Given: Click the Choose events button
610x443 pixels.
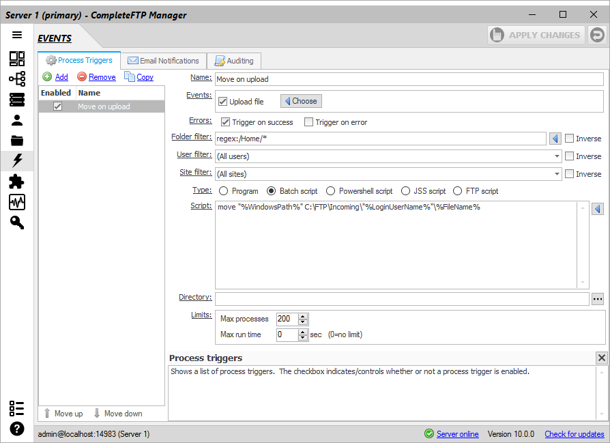Looking at the screenshot, I should tap(301, 101).
